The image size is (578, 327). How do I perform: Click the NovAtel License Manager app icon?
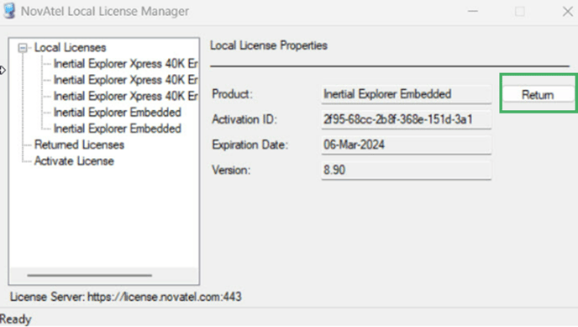(x=9, y=11)
